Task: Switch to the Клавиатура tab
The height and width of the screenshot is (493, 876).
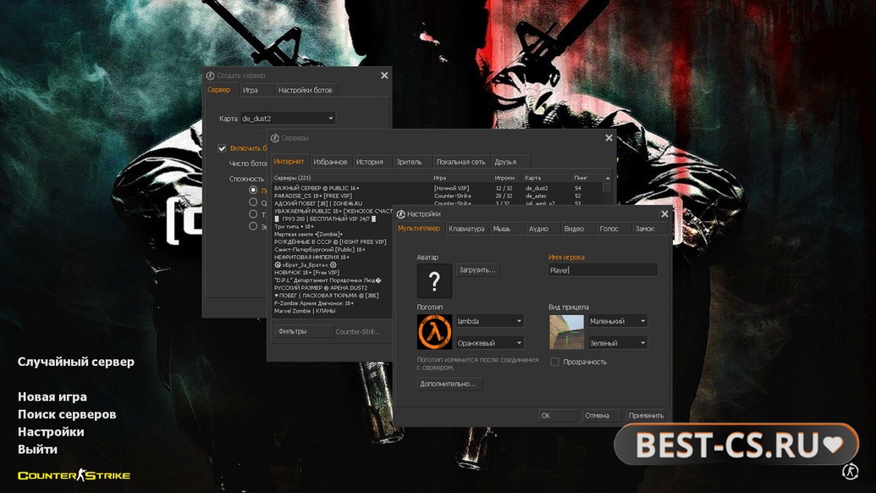Action: click(466, 229)
